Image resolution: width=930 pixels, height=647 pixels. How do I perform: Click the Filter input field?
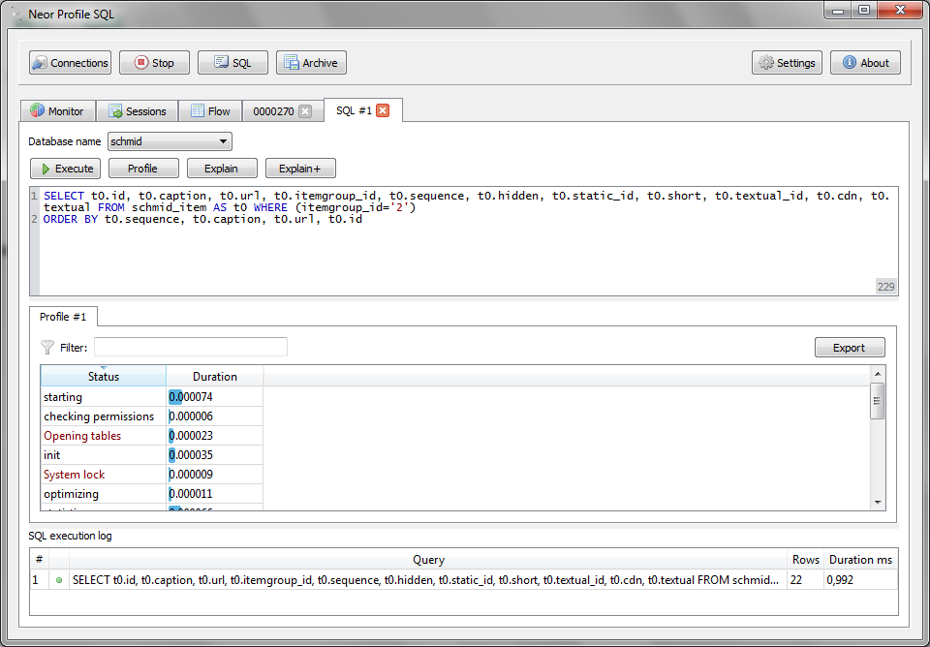coord(191,348)
